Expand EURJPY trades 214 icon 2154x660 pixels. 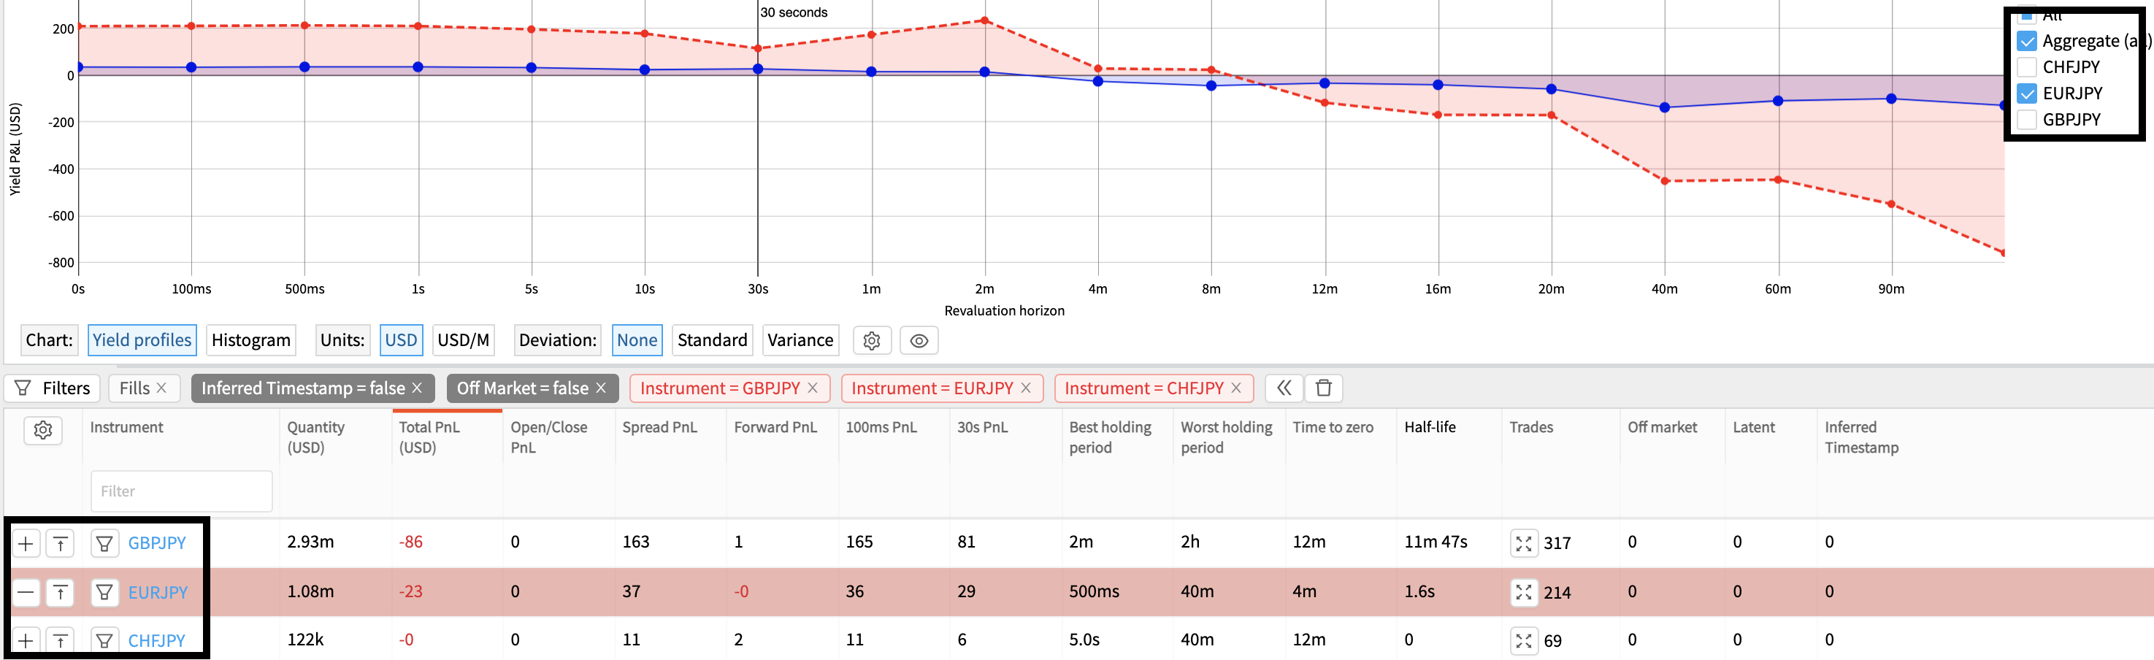1524,593
